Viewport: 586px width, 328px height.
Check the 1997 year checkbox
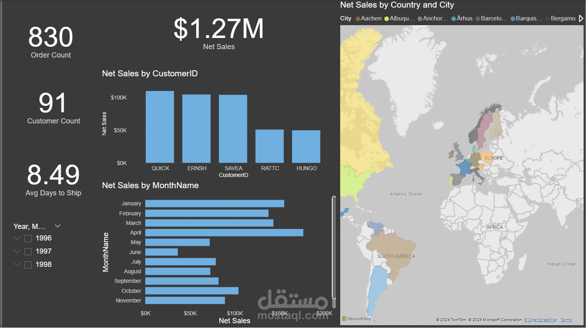(x=28, y=252)
